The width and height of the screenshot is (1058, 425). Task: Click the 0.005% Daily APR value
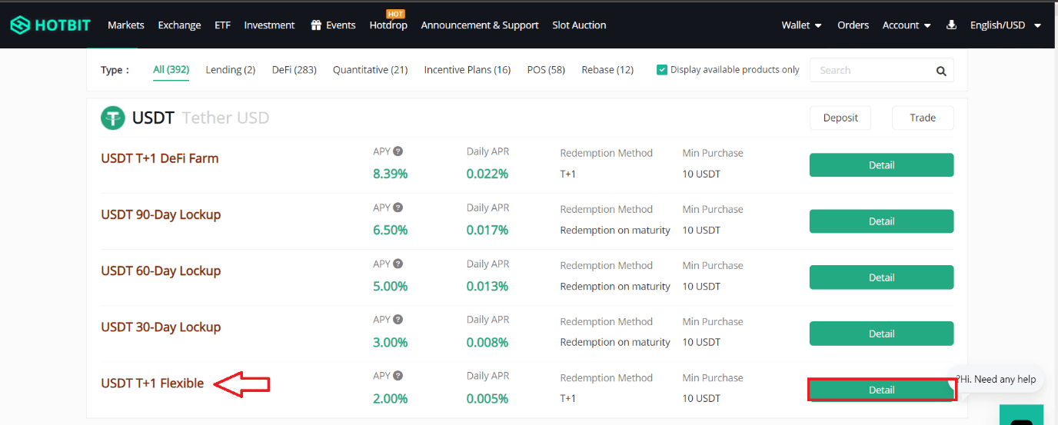tap(487, 398)
